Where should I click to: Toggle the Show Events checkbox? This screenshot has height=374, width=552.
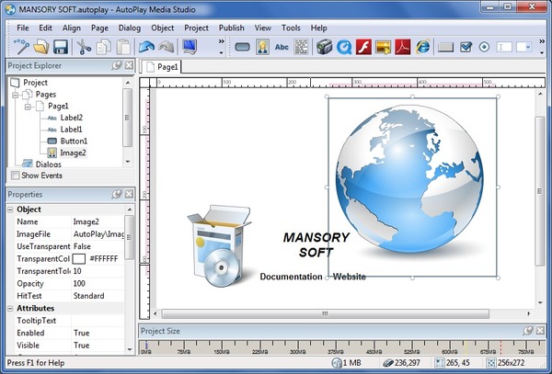point(15,176)
